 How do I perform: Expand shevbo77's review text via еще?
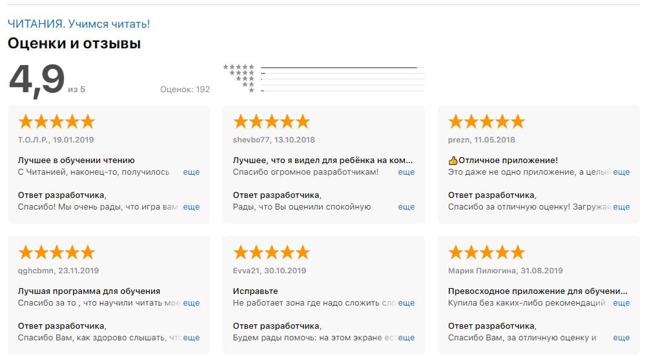(406, 172)
